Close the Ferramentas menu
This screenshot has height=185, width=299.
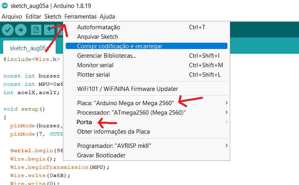[x=80, y=17]
